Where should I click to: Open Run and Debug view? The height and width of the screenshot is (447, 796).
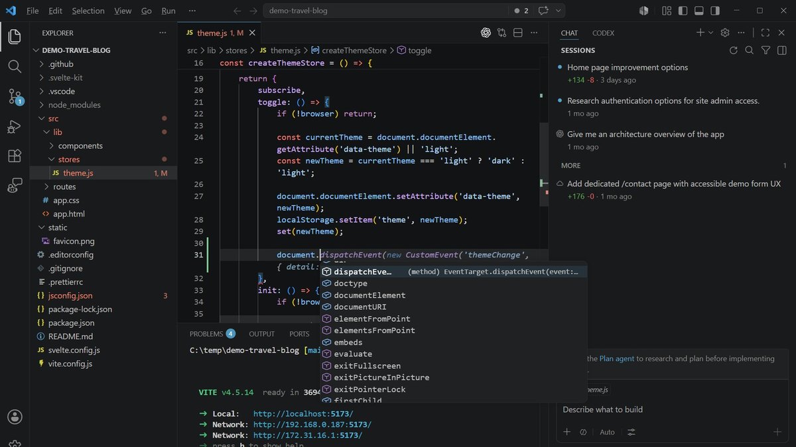[x=15, y=126]
